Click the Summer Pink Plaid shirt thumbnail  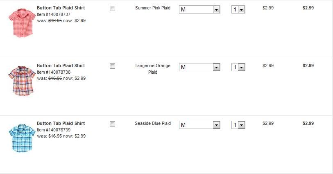(20, 23)
